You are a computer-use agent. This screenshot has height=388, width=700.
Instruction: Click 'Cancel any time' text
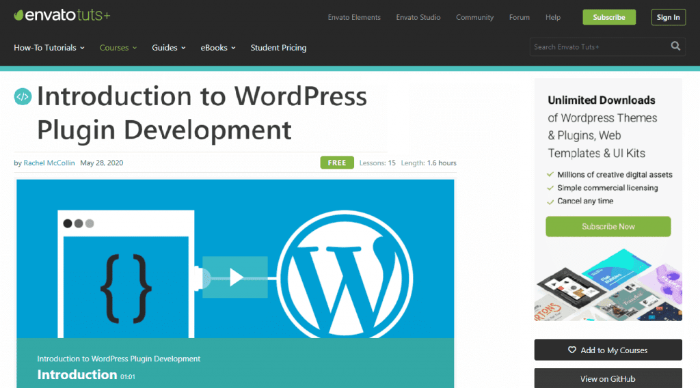(x=585, y=201)
